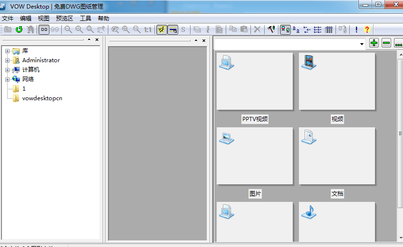The width and height of the screenshot is (403, 247).
Task: Select the thumbnails view mode button
Action: tap(285, 29)
